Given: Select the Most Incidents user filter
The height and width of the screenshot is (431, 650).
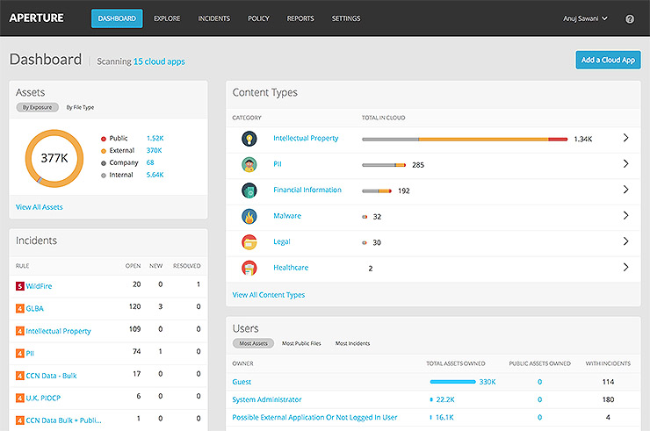Looking at the screenshot, I should 352,343.
